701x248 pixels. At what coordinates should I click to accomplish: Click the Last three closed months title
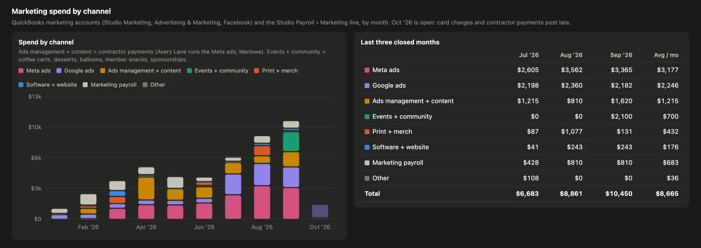400,42
